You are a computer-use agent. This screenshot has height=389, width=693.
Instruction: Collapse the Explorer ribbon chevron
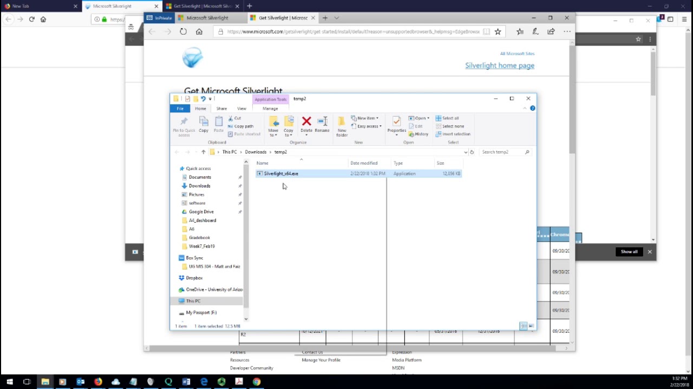[x=525, y=109]
